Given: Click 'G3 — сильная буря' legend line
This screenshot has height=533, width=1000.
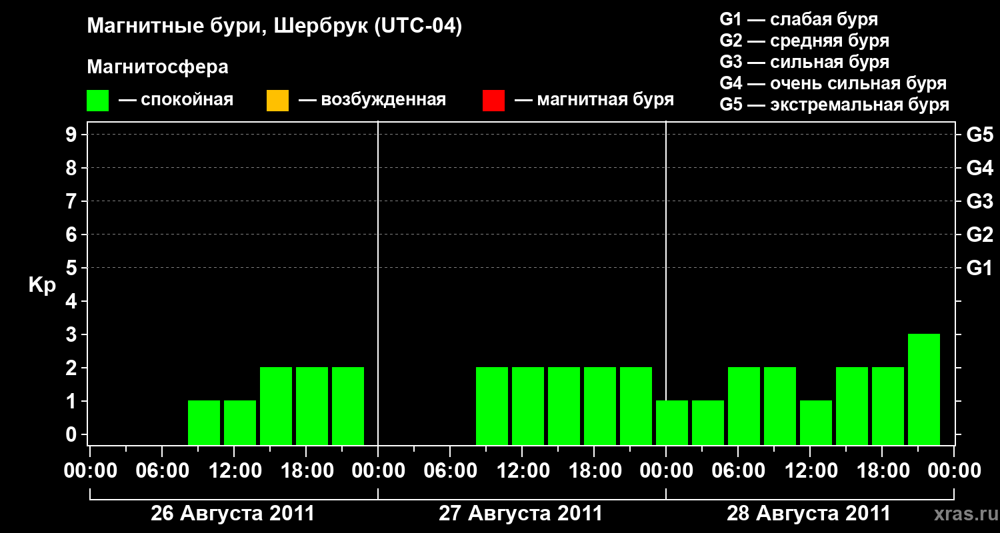Looking at the screenshot, I should tap(804, 62).
